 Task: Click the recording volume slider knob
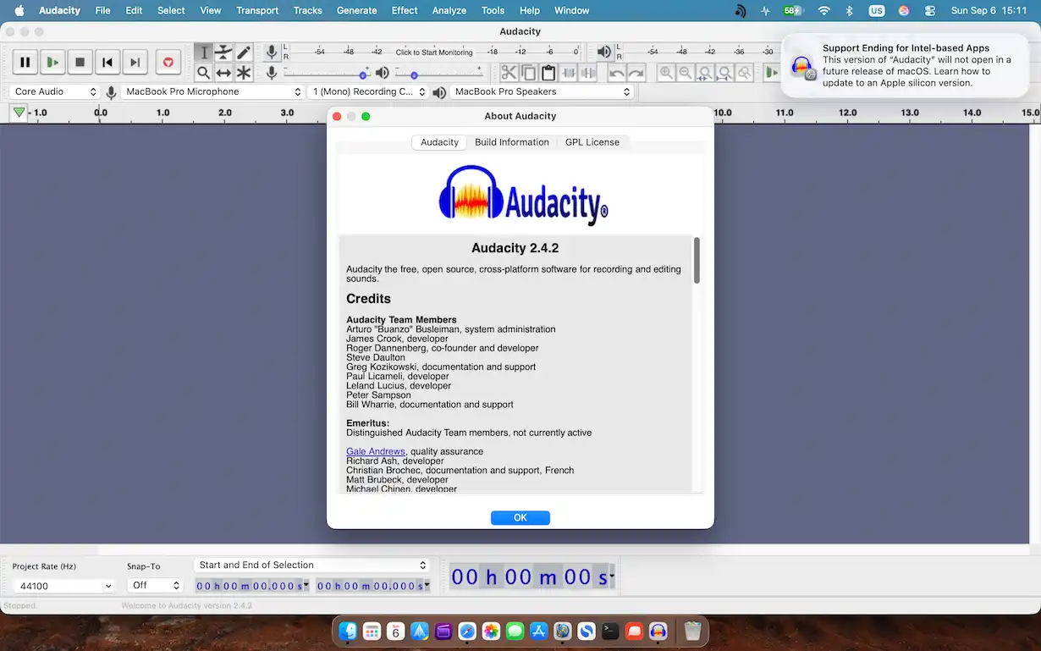(363, 75)
